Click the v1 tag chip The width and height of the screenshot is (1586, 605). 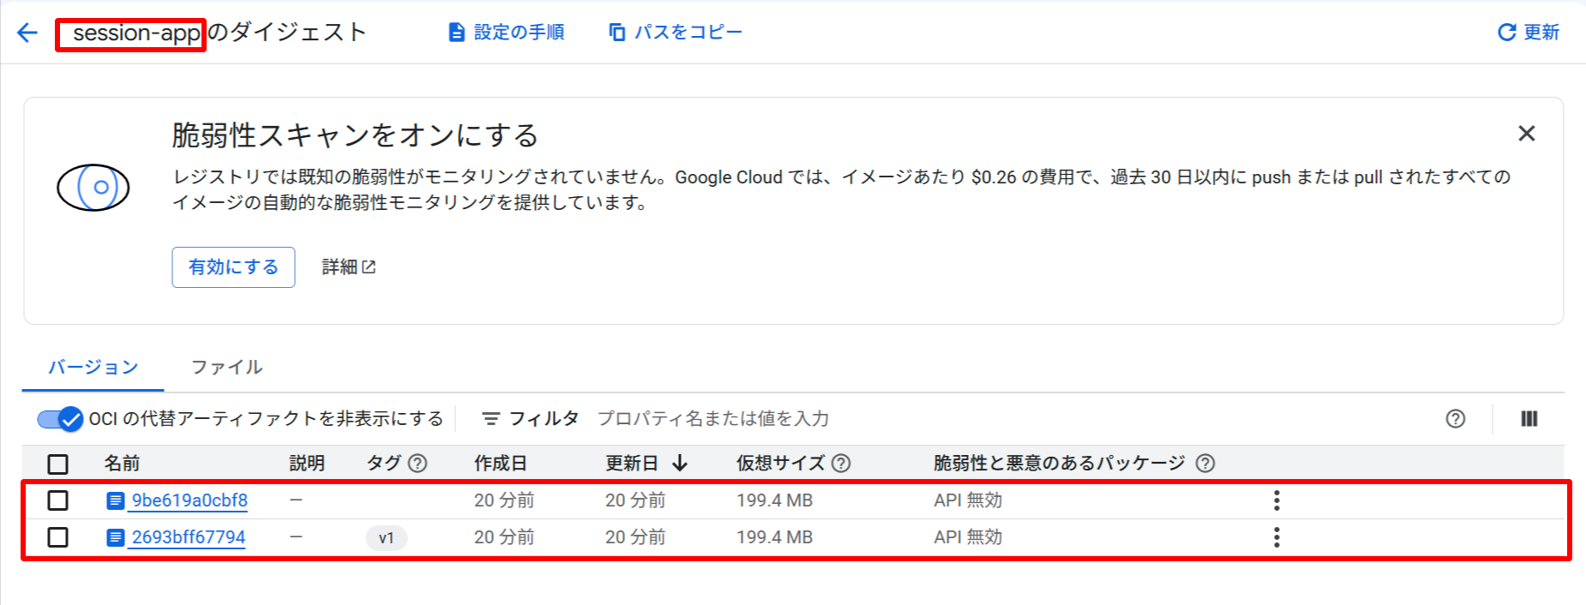386,538
